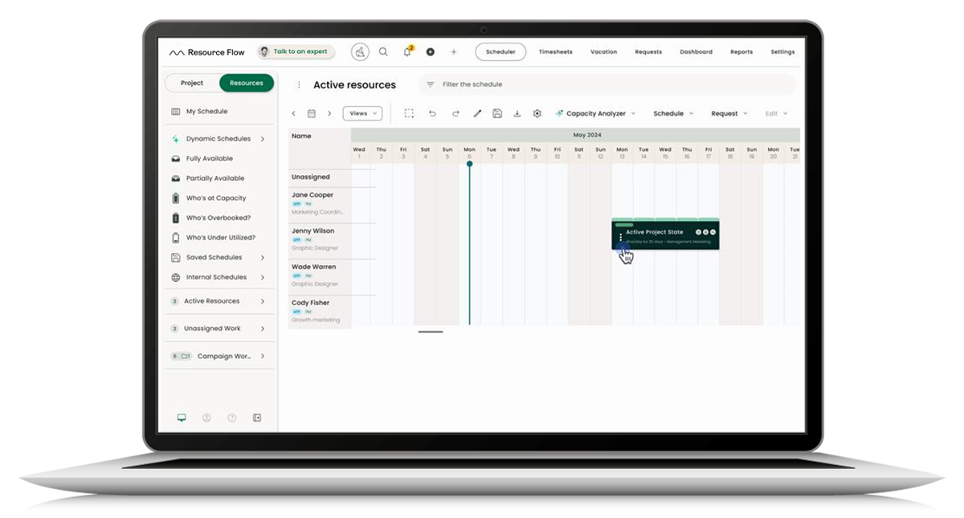Go to previous period with left arrow
964x518 pixels.
pyautogui.click(x=294, y=113)
